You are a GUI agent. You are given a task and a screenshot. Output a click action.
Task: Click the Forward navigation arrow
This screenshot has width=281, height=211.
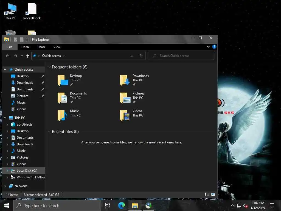[16, 56]
